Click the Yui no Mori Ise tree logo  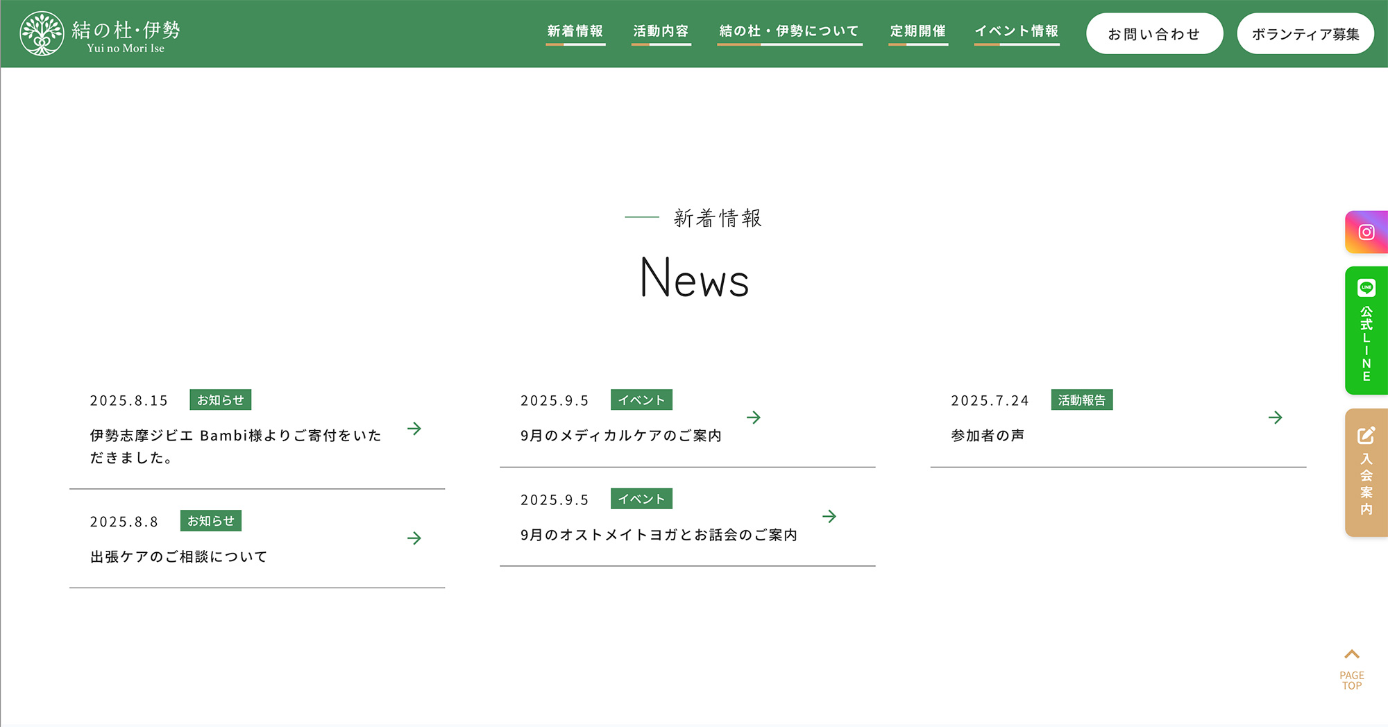point(42,33)
